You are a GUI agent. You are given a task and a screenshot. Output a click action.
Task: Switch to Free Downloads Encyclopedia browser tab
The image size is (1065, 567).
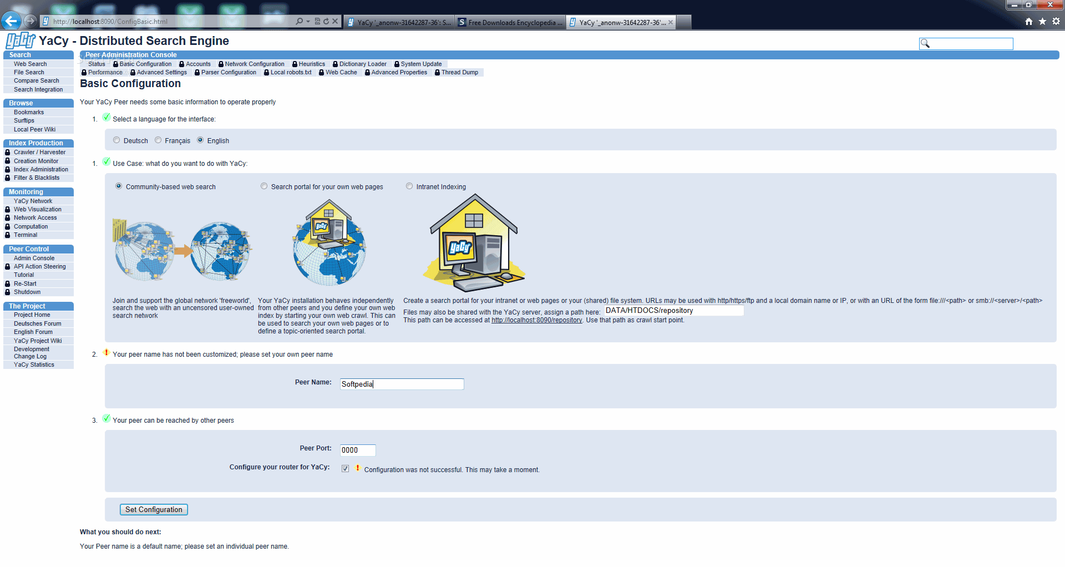coord(510,22)
